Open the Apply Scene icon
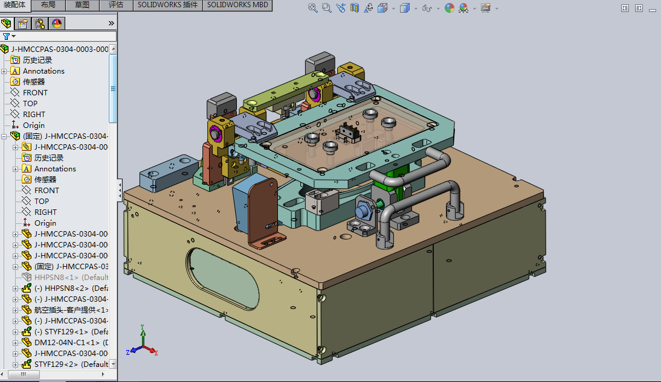The image size is (661, 382). click(x=463, y=8)
